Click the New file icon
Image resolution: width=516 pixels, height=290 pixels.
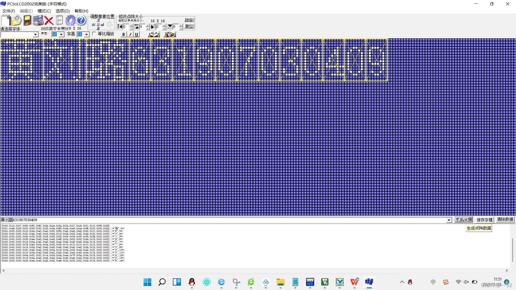pos(6,20)
